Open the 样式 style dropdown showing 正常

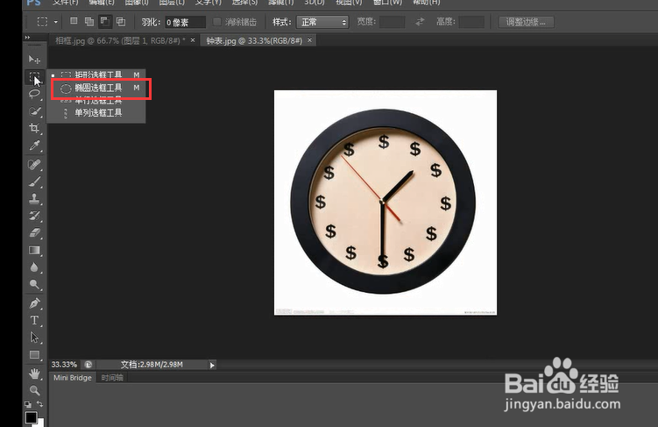tap(322, 22)
